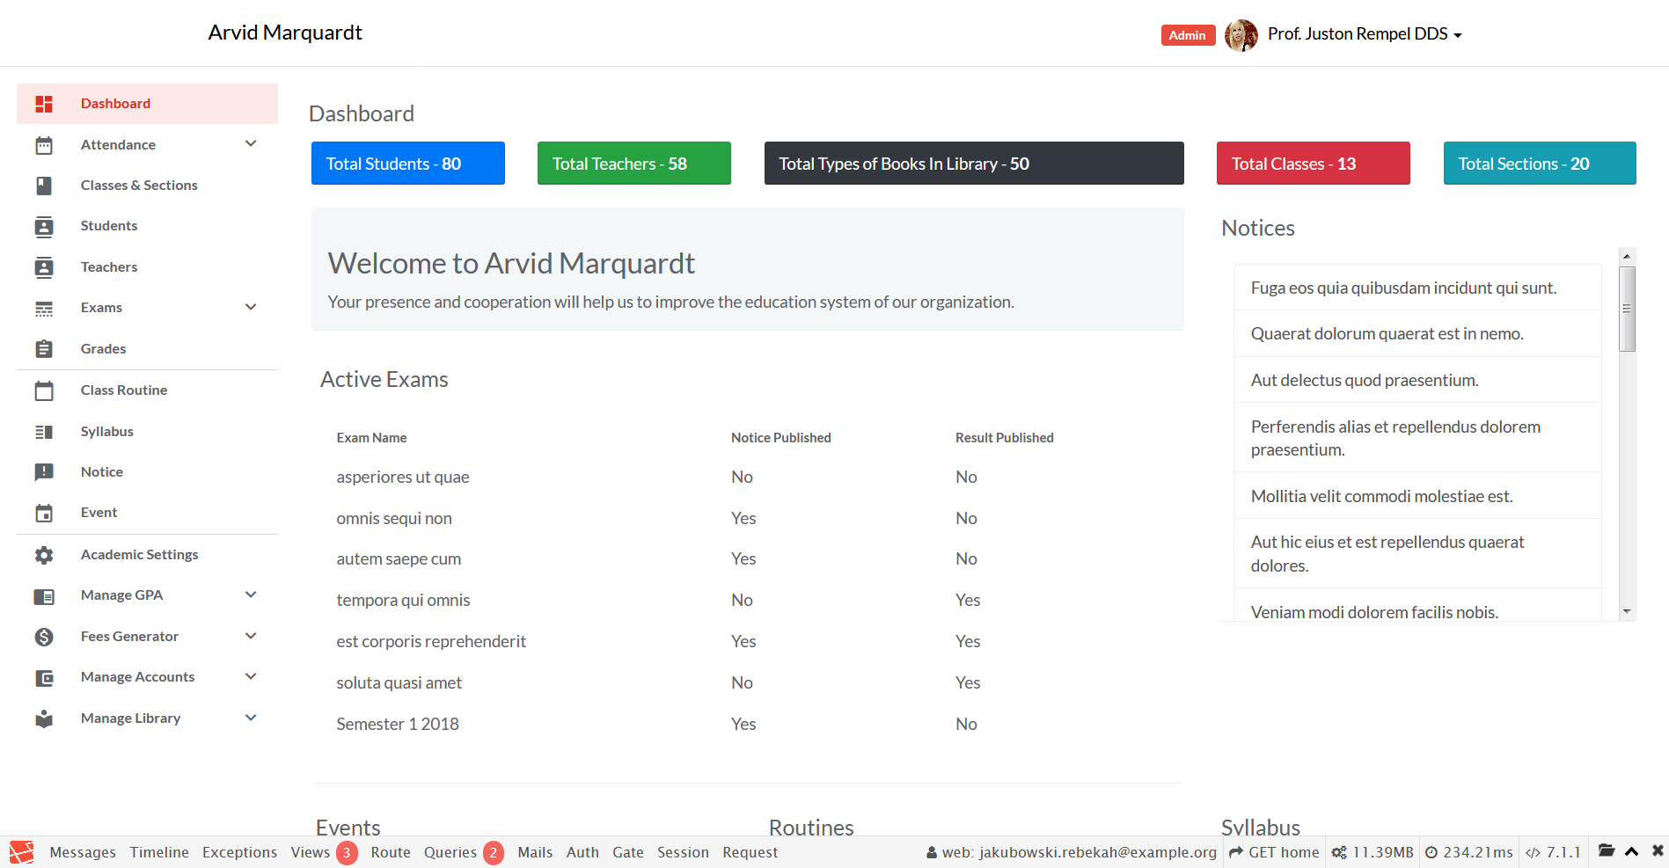Click the user avatar photo
Image resolution: width=1669 pixels, height=868 pixels.
(x=1241, y=35)
